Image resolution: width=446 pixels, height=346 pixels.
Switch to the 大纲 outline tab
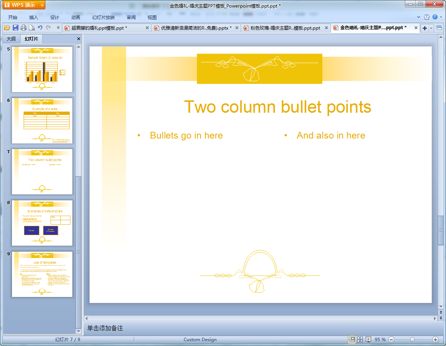11,39
